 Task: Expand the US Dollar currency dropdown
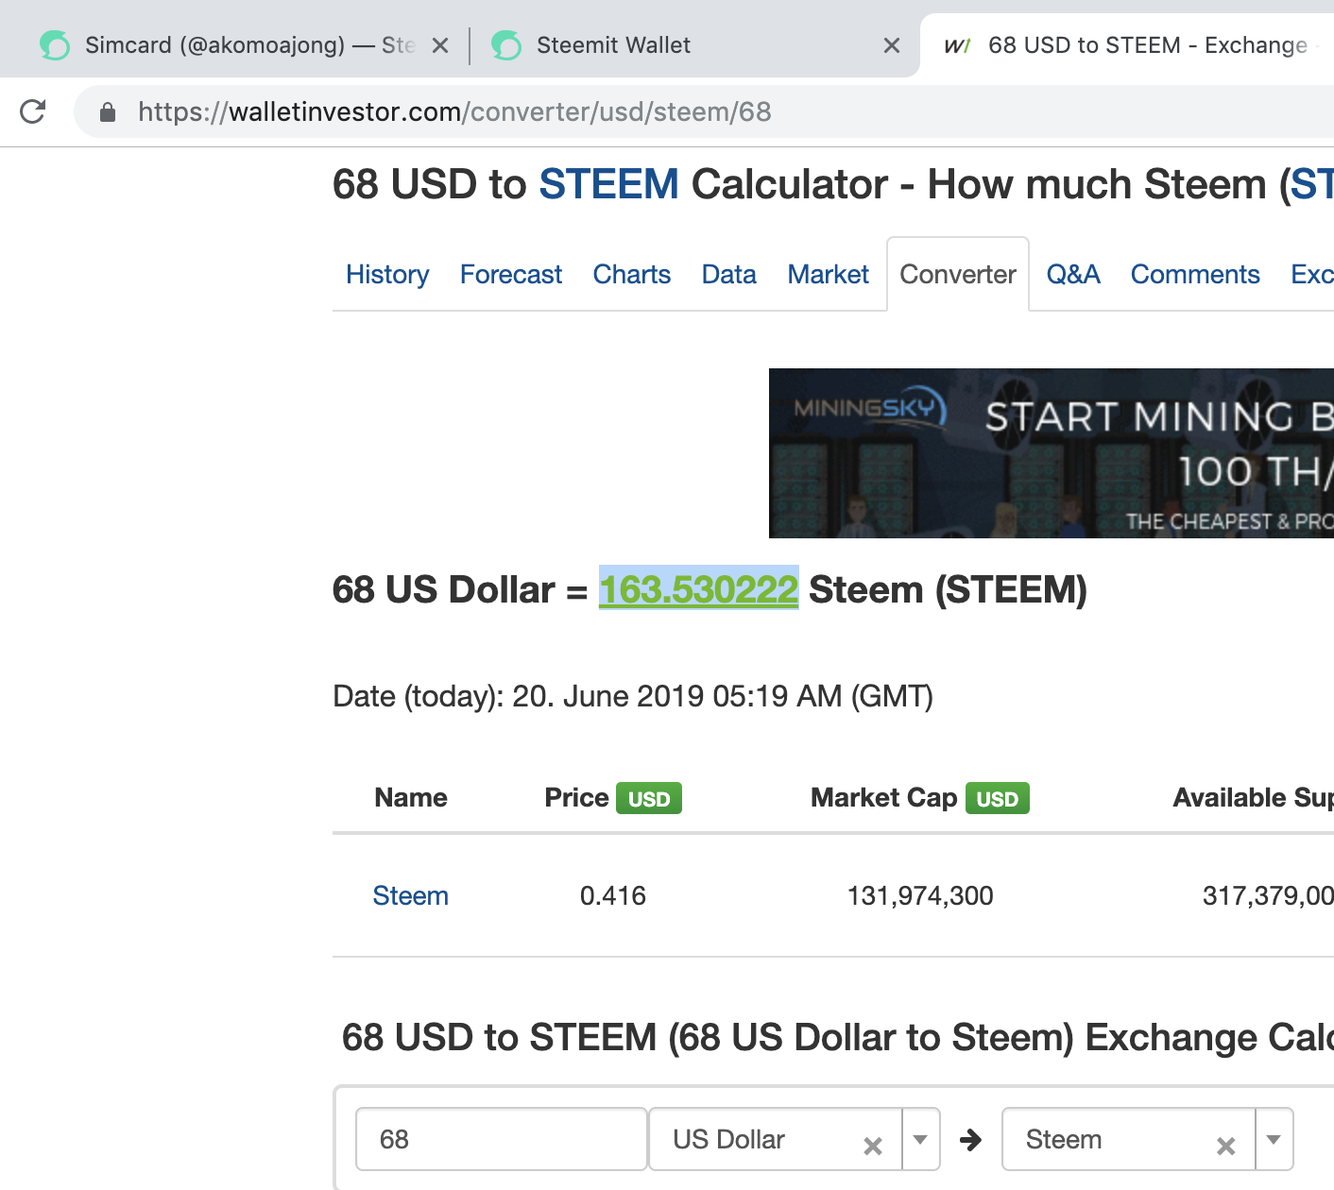click(920, 1139)
